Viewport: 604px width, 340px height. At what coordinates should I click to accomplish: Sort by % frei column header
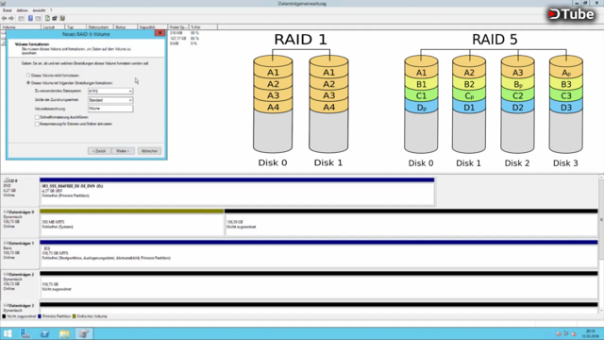click(204, 27)
